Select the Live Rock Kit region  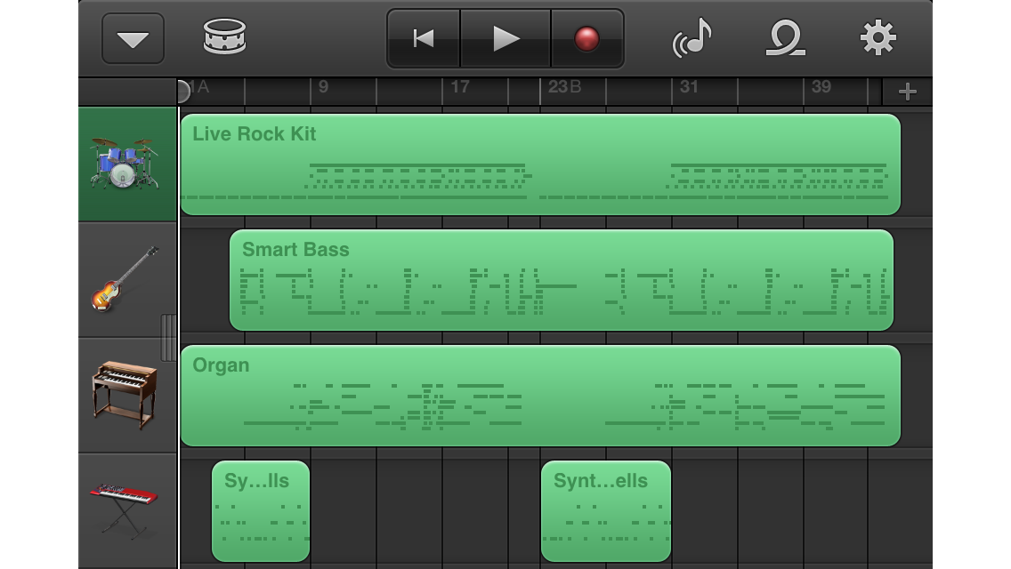tap(540, 164)
